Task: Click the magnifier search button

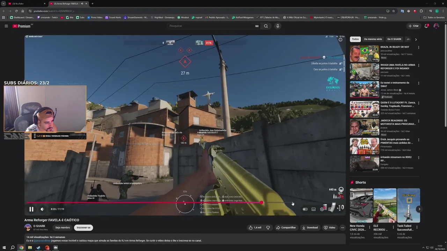Action: point(266,26)
